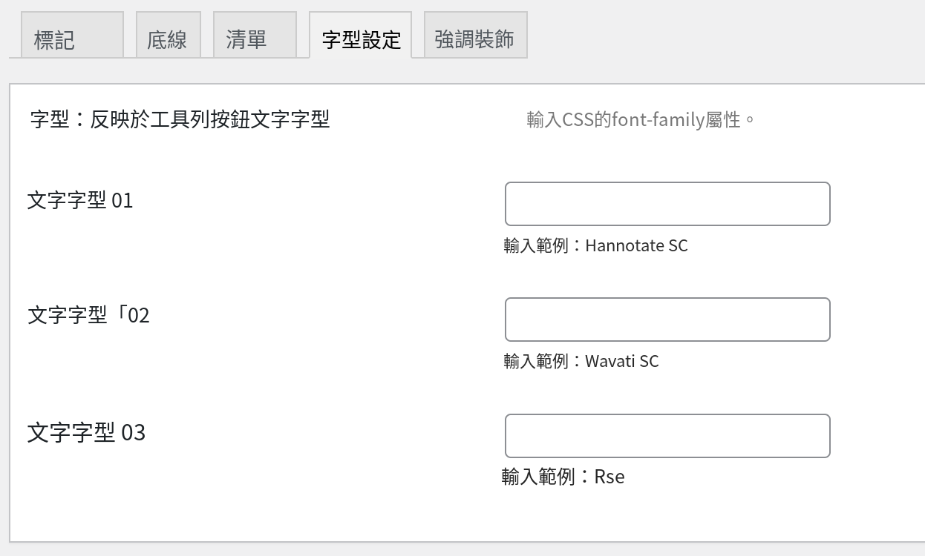Viewport: 925px width, 556px height.
Task: Select the 清單 tab
Action: click(255, 35)
